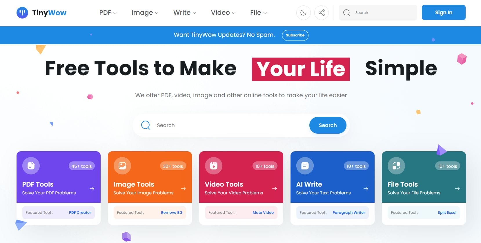Click the arrow on the Image Tools card
The height and width of the screenshot is (243, 481).
[183, 189]
